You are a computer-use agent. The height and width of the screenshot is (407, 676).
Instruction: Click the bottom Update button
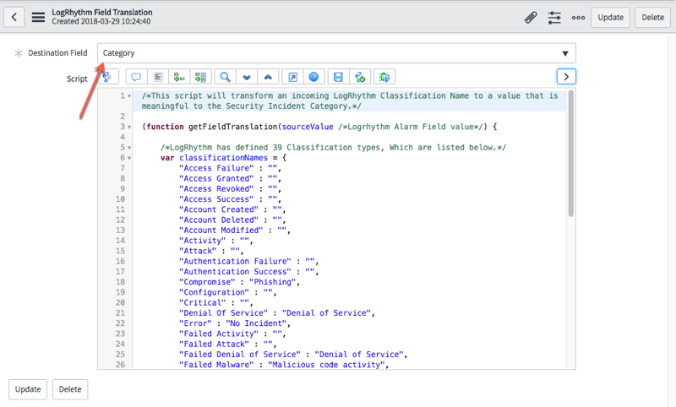(28, 389)
